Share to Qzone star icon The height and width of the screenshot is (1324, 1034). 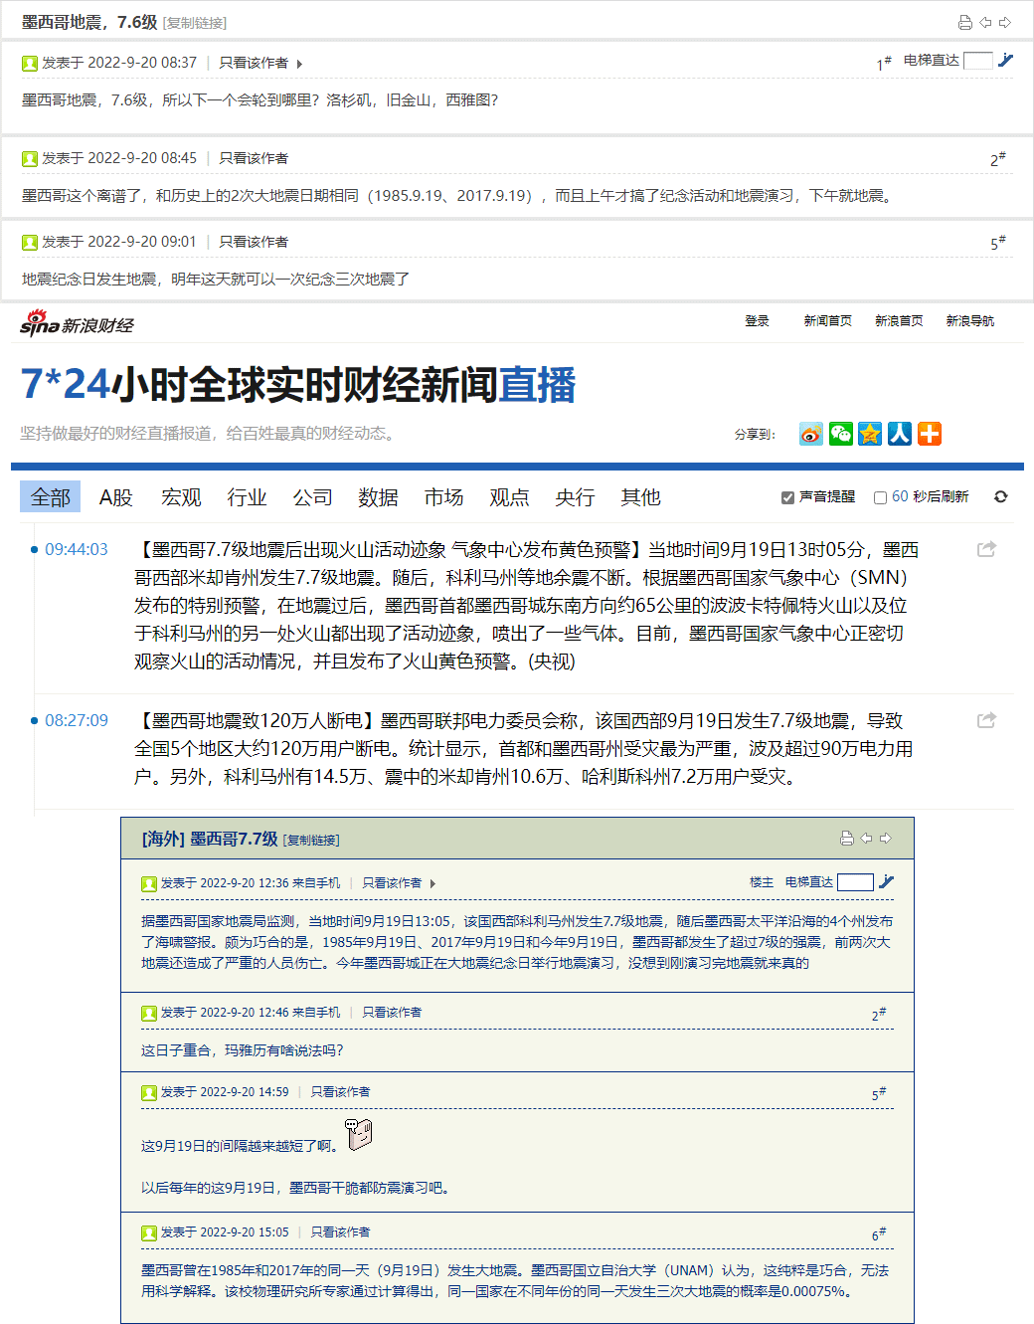click(870, 434)
